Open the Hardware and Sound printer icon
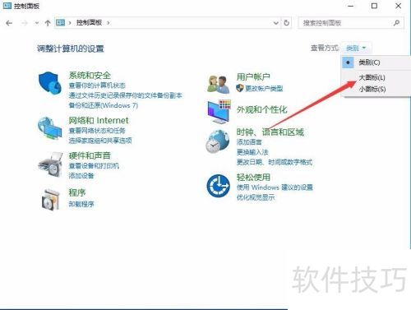 pyautogui.click(x=51, y=164)
